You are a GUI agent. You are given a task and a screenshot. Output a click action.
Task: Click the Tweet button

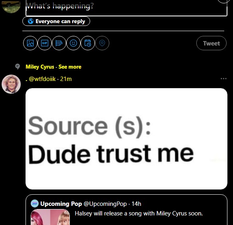point(211,43)
